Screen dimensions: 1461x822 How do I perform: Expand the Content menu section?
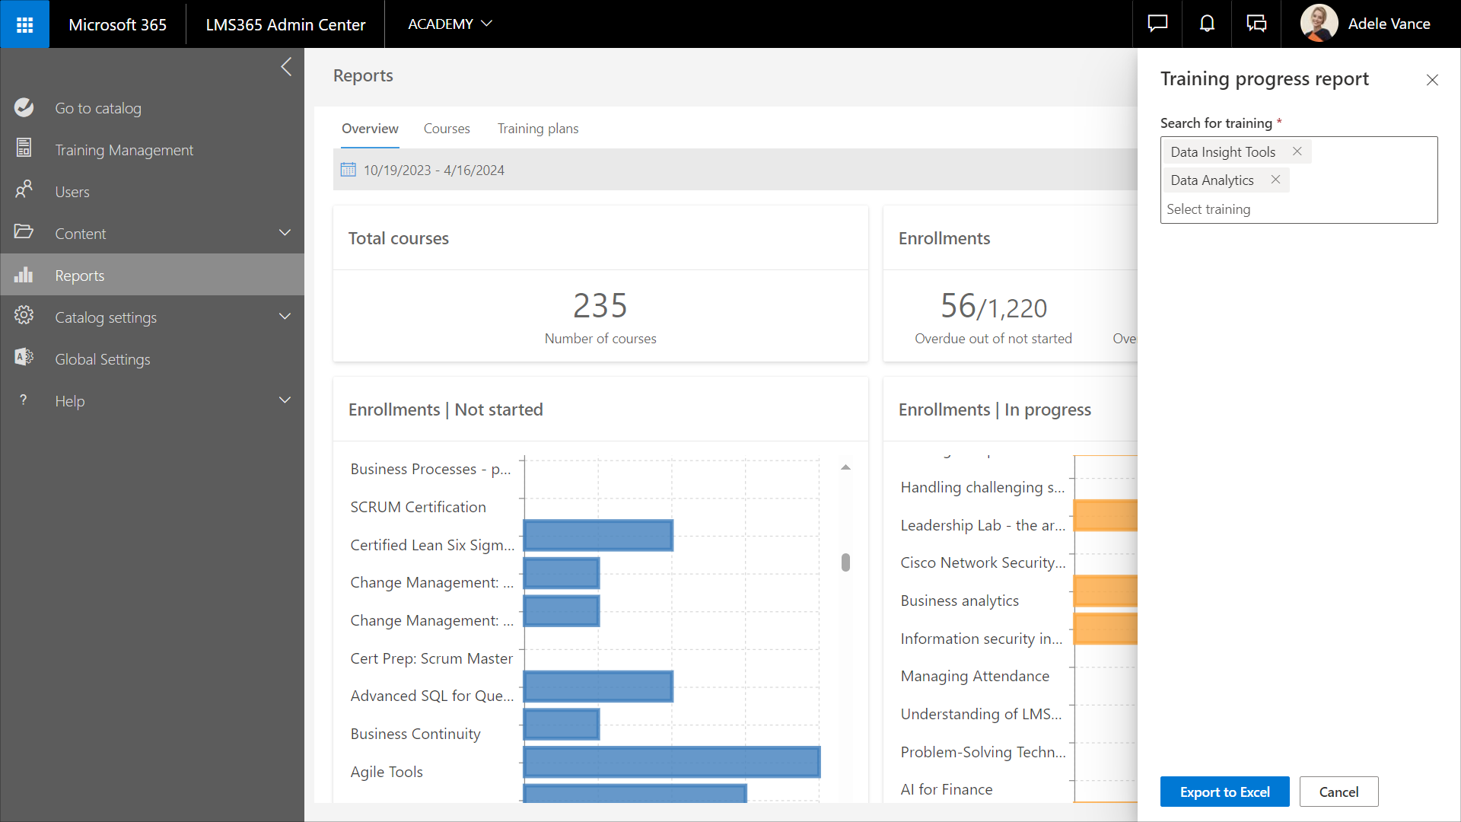pyautogui.click(x=285, y=233)
